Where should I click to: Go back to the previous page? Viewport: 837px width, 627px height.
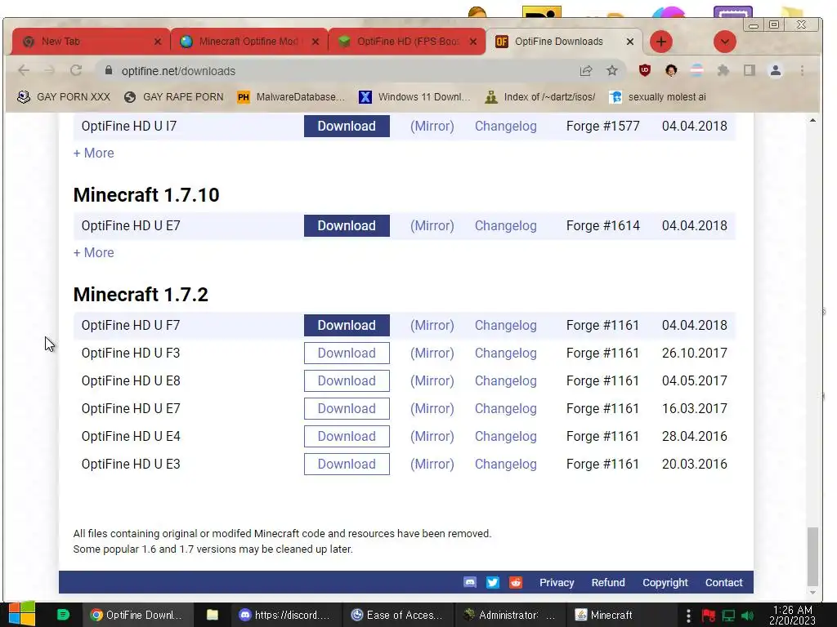[24, 70]
